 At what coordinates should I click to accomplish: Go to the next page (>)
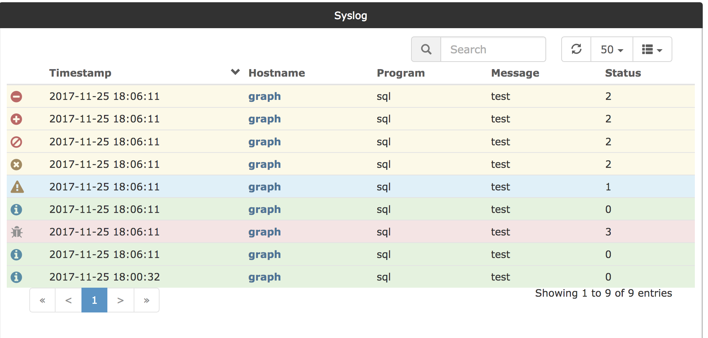[121, 300]
